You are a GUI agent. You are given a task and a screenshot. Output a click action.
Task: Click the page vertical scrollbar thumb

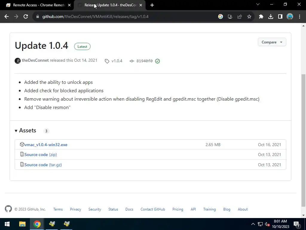[303, 140]
